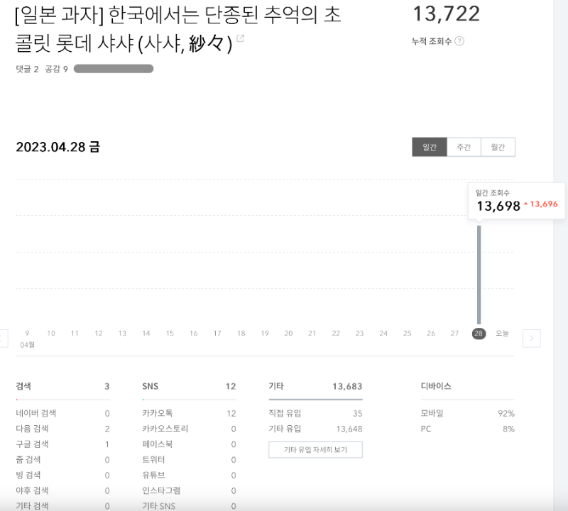Click the 누적 조회수 label

[x=432, y=41]
